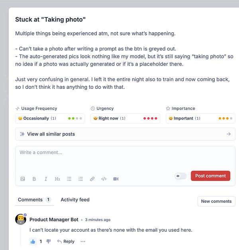The width and height of the screenshot is (239, 250).
Task: Insert a link in the comment
Action: tap(92, 179)
